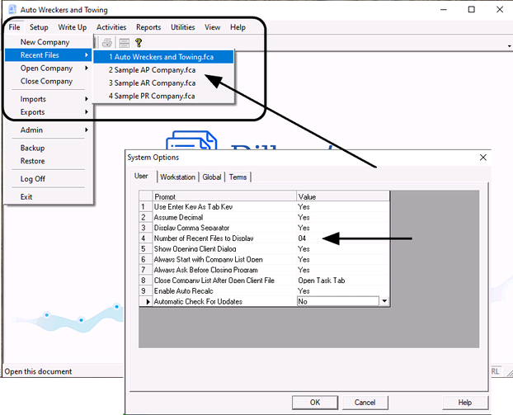The height and width of the screenshot is (415, 513).
Task: Select Close Company List After Open Client File row
Action: [x=265, y=281]
